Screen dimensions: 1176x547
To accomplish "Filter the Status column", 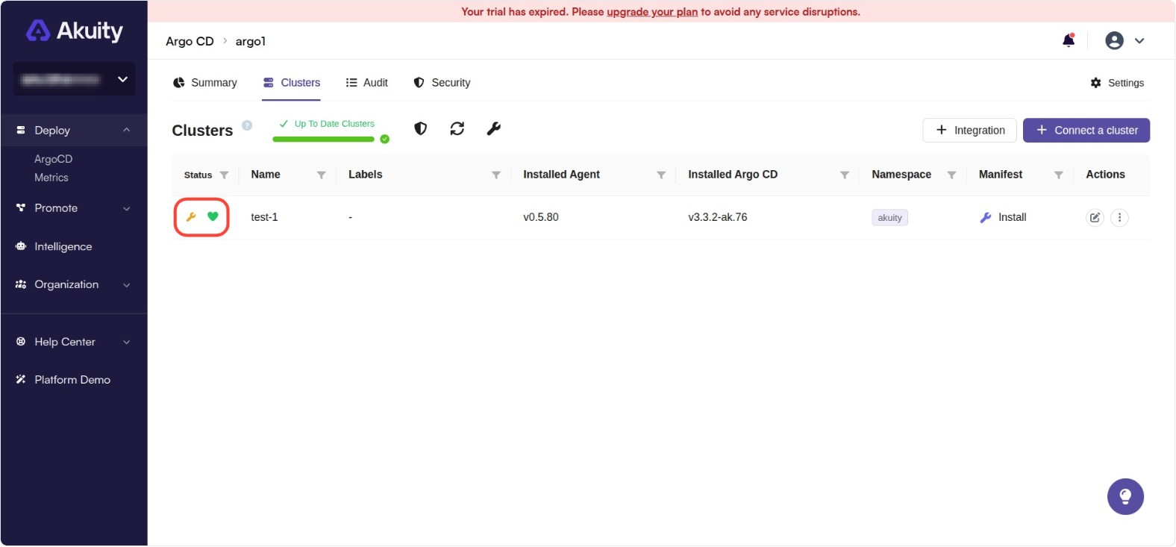I will tap(224, 175).
